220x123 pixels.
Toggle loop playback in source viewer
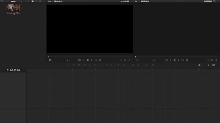(x=100, y=60)
